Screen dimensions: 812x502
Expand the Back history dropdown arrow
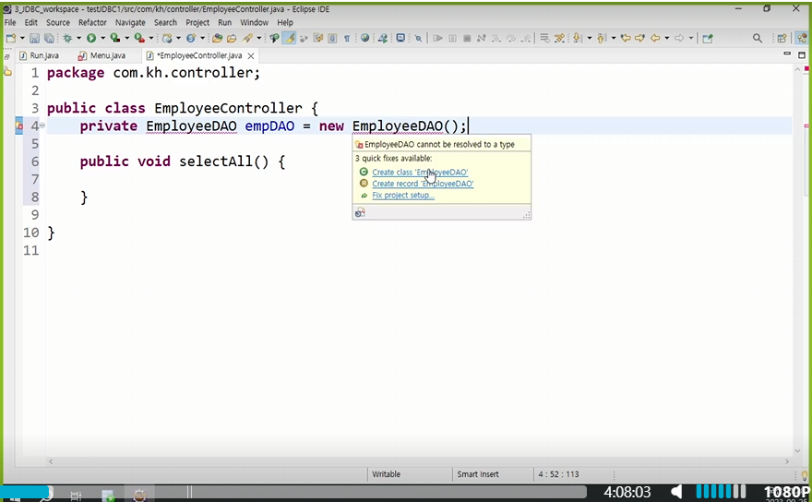click(x=667, y=38)
